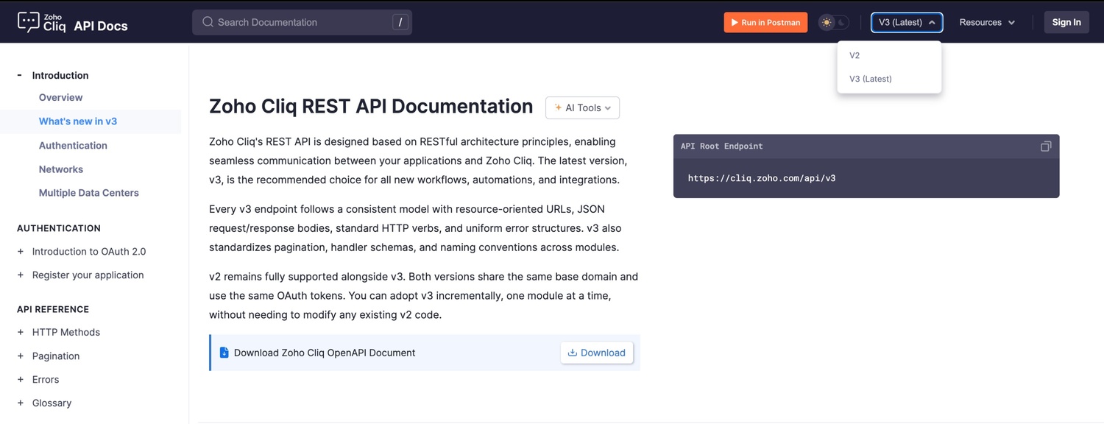Focus the Search Documentation field
This screenshot has width=1104, height=424.
pos(302,22)
